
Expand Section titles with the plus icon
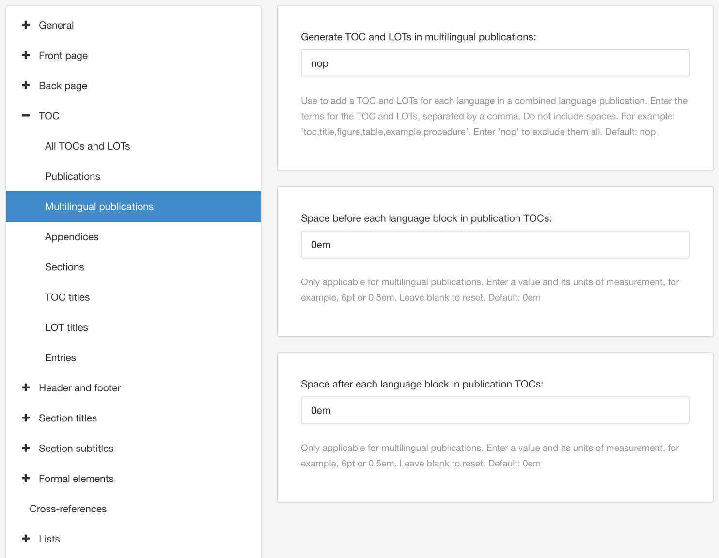(26, 418)
